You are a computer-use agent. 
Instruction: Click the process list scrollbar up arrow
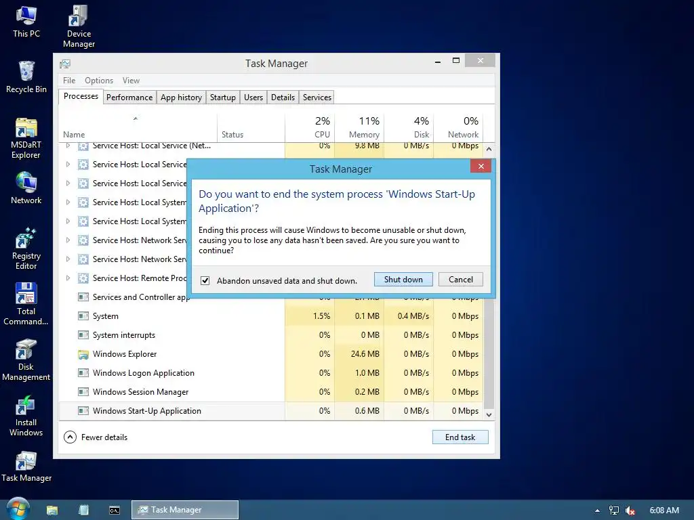[x=489, y=149]
